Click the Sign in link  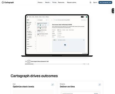(x=95, y=3)
